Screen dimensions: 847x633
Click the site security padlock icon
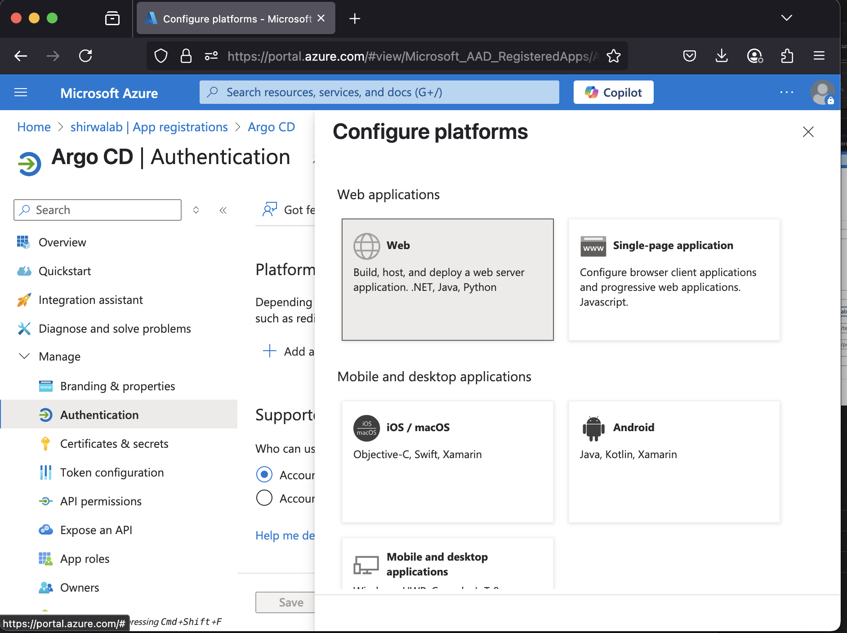point(186,56)
